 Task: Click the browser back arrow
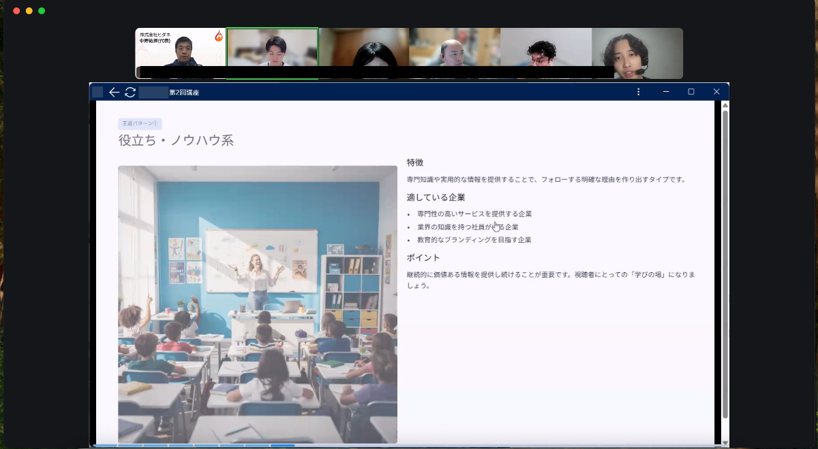pos(114,92)
